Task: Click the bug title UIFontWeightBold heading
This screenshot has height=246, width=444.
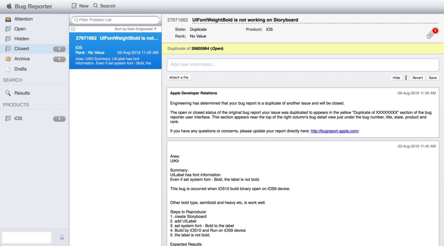Action: (x=245, y=20)
